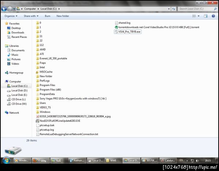Select the Windows folder icon
This screenshot has width=219, height=171.
[x=38, y=112]
